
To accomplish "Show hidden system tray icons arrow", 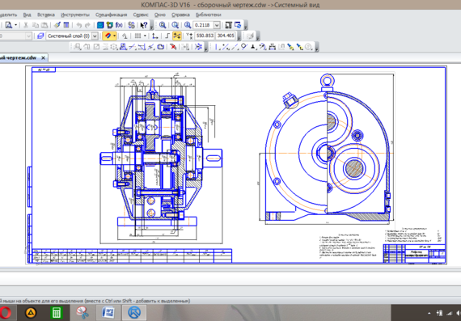I will point(429,314).
